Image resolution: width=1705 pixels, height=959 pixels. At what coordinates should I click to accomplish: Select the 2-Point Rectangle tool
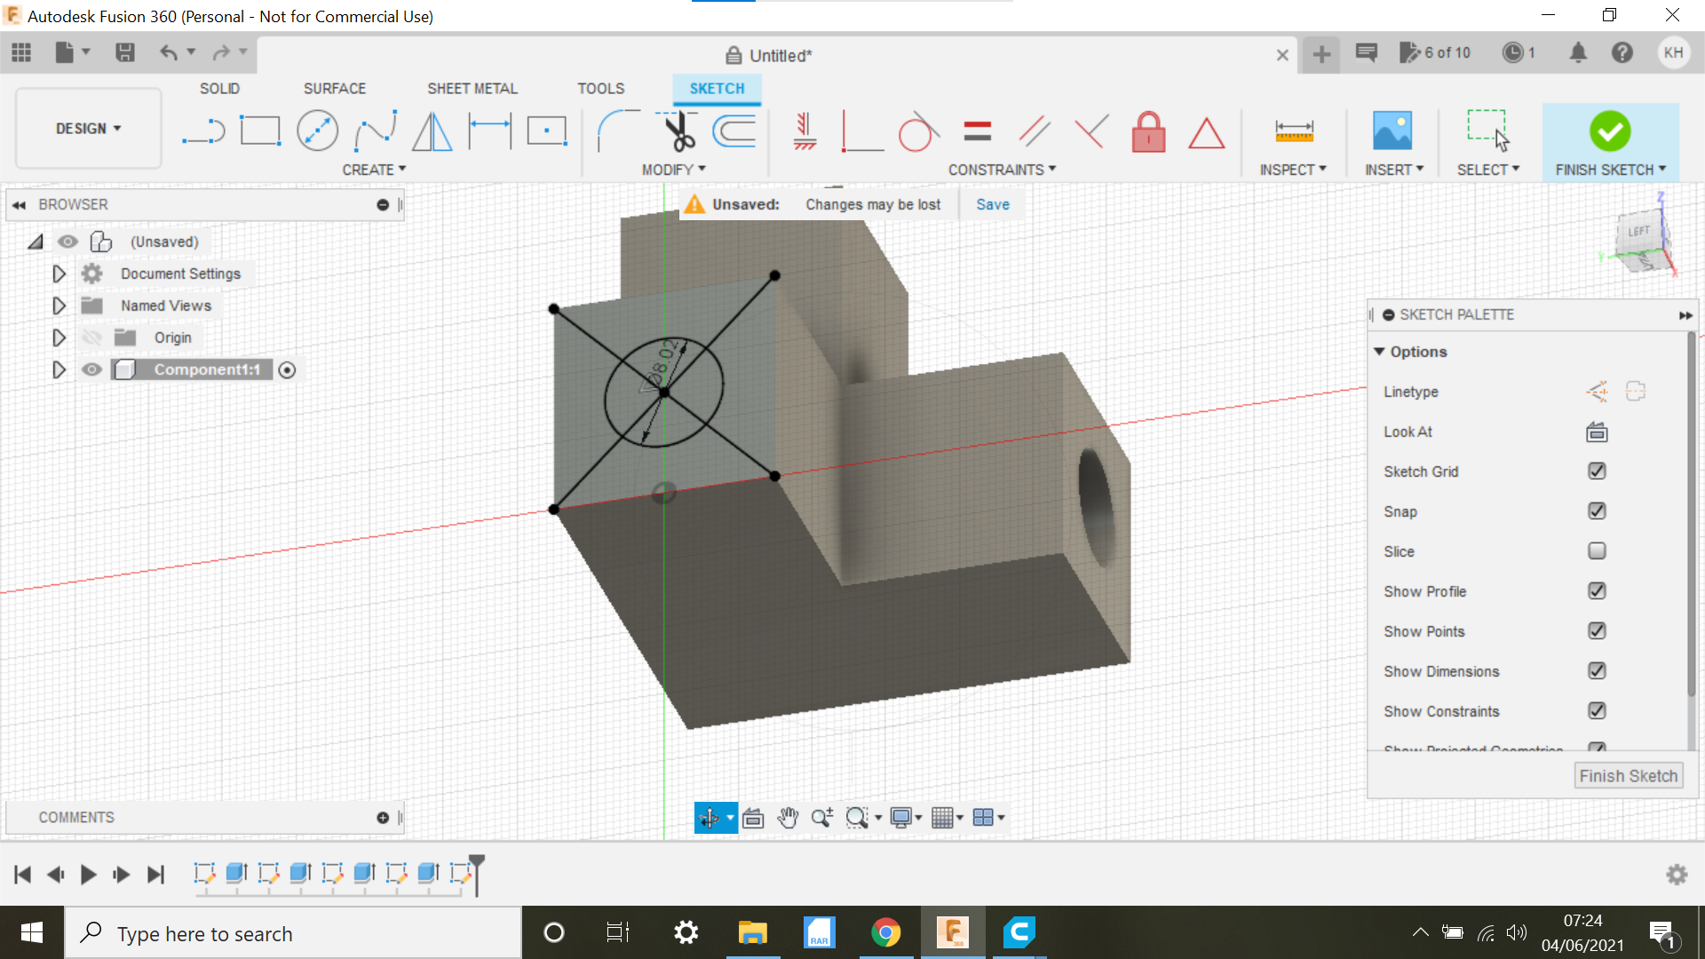(262, 130)
